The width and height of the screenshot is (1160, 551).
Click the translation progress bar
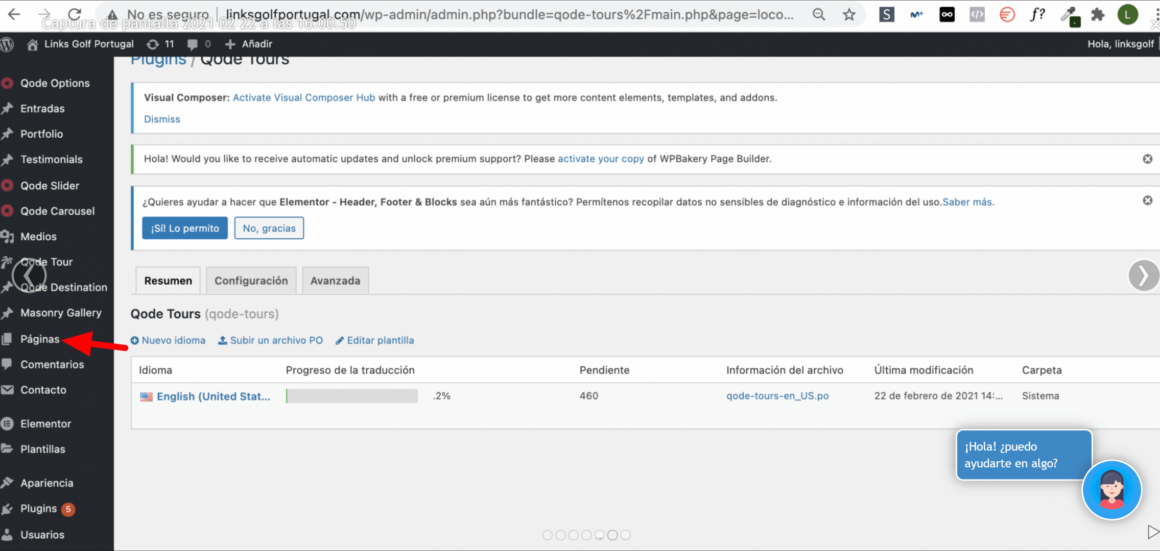pyautogui.click(x=352, y=396)
